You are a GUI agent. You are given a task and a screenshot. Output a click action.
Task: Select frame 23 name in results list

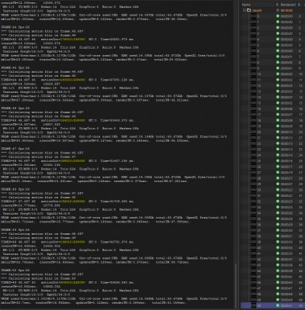click(259, 150)
